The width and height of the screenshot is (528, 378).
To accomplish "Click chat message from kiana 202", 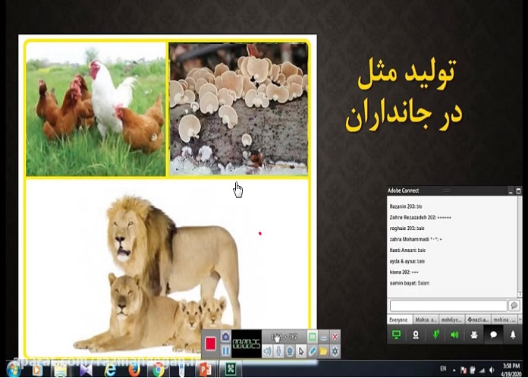I will [404, 272].
